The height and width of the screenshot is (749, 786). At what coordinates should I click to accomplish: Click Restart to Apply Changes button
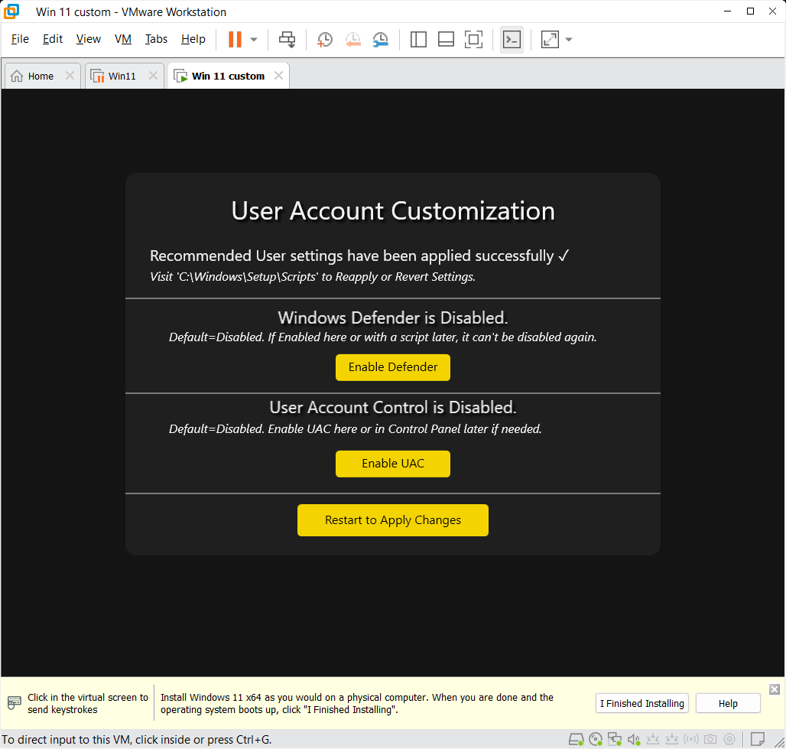392,520
